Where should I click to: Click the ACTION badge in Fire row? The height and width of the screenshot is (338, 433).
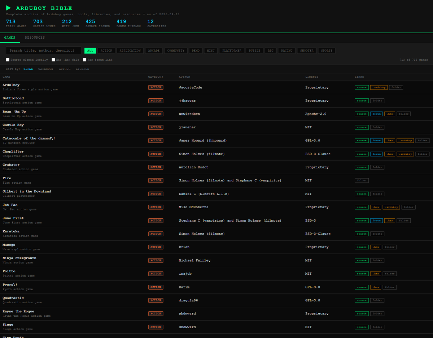(x=156, y=180)
